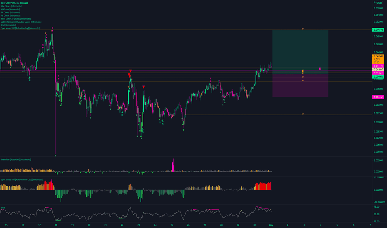This screenshot has height=228, width=387.
Task: Click the REEFUSDTPERP, 1h, BINANCE chart title
Action: (x=15, y=3)
